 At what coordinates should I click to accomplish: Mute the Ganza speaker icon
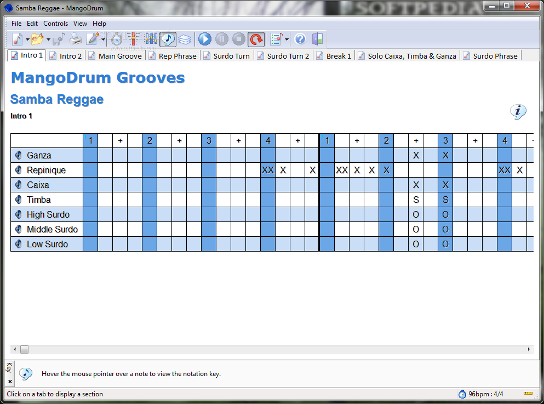point(19,155)
